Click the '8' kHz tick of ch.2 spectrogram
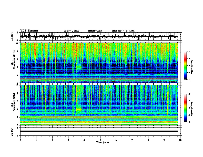 18,93
